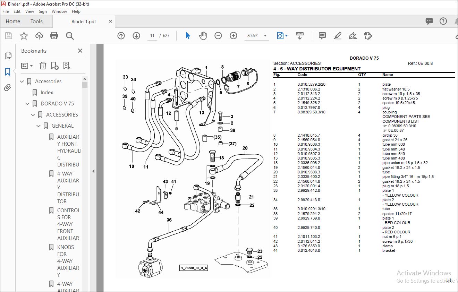Zoom out with minus icon
Screen dimensions: 458x292
tap(218, 36)
